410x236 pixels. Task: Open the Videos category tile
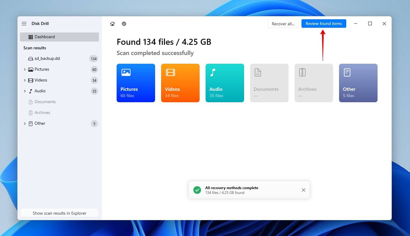[x=180, y=83]
